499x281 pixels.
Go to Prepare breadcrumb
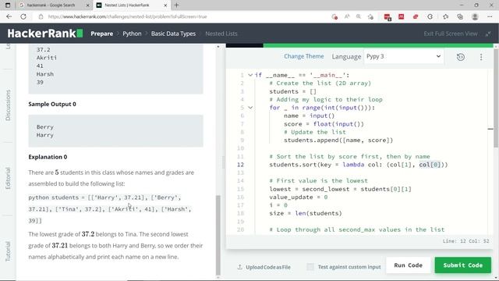(102, 34)
